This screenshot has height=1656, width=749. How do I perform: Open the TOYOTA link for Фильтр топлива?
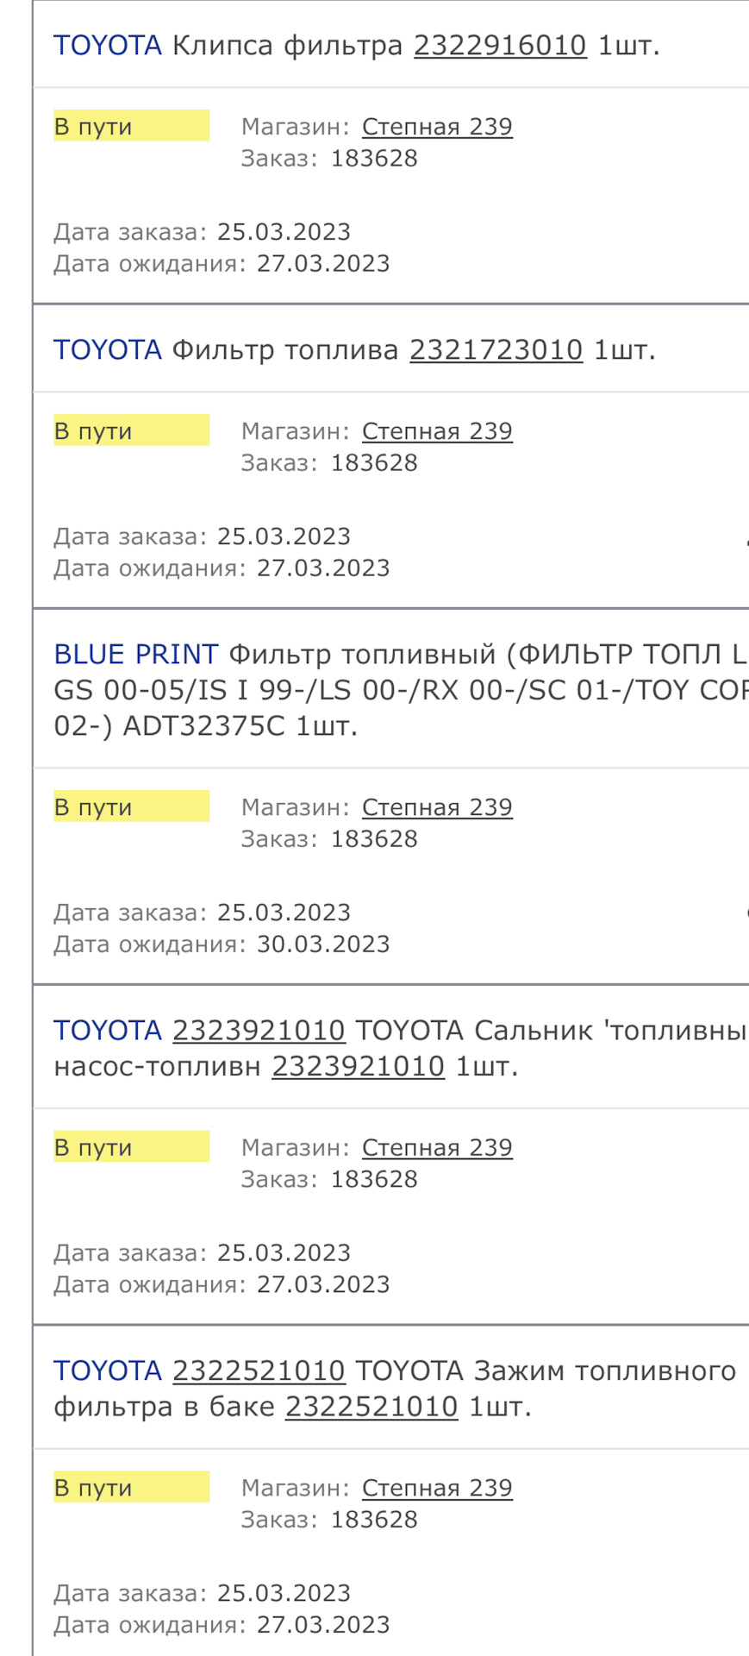point(107,349)
